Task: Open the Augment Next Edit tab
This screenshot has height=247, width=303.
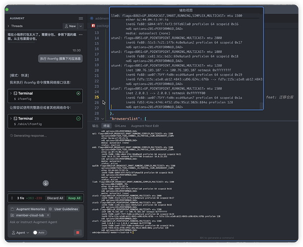Action: coord(145,126)
